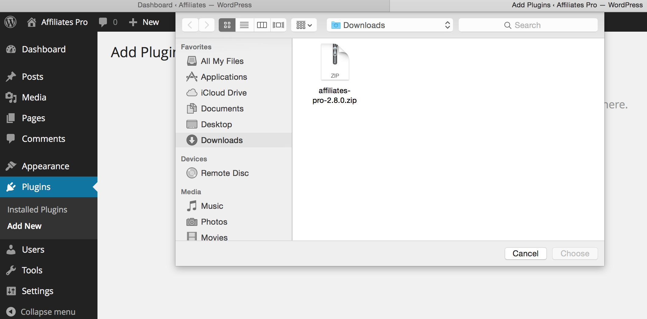Select Remote Disc under Devices

(x=234, y=173)
